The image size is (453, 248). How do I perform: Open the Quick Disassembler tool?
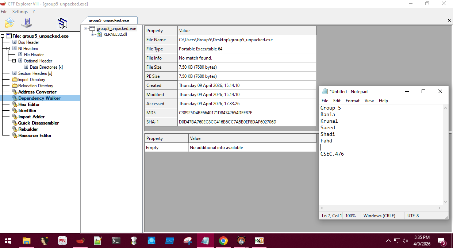pyautogui.click(x=39, y=123)
